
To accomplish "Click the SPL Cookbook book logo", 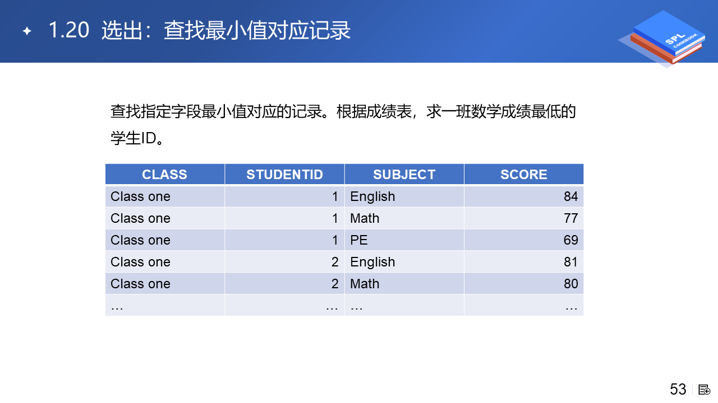I will tap(662, 38).
